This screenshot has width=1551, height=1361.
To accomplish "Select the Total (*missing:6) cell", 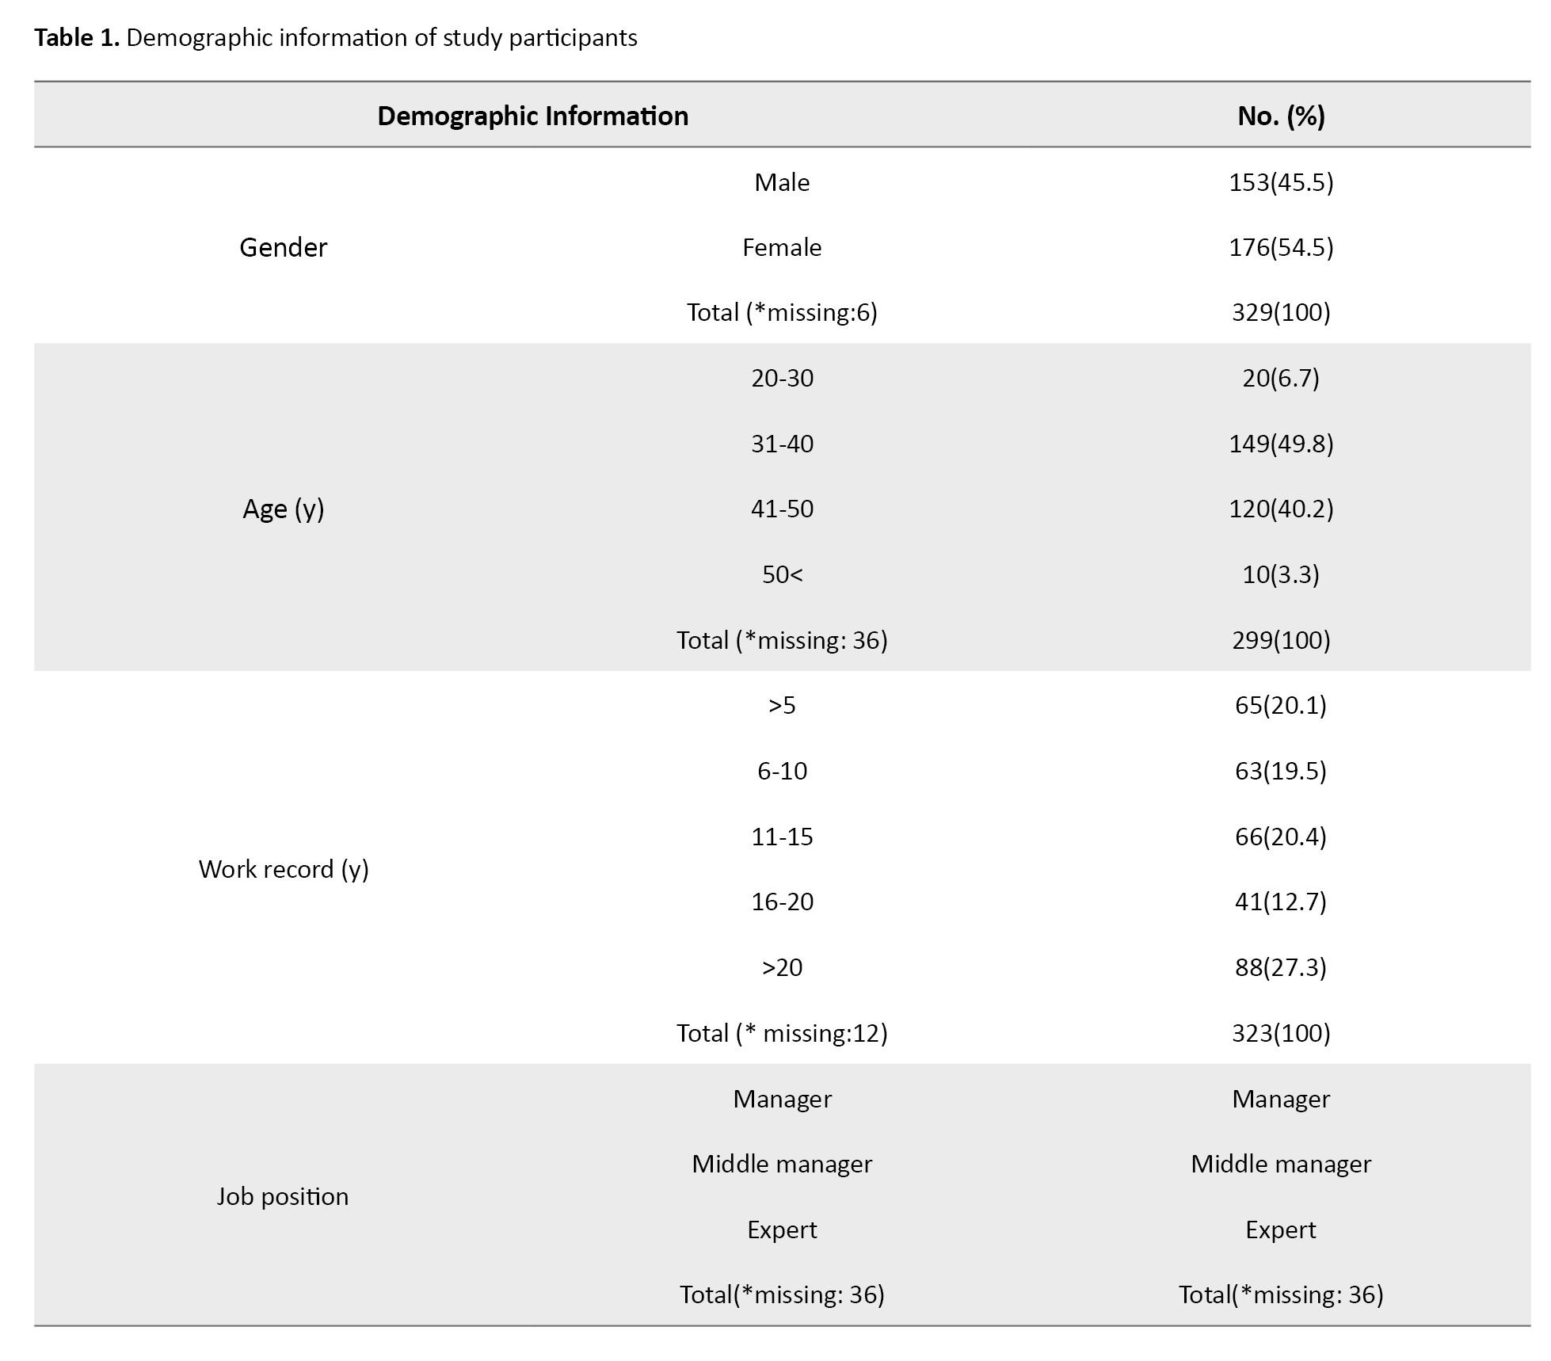I will pos(782,312).
